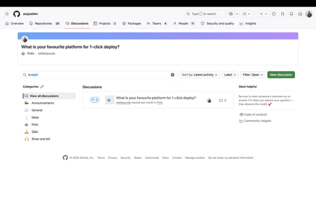This screenshot has width=316, height=205.
Task: Click Do not share my personal information
Action: pyautogui.click(x=231, y=158)
